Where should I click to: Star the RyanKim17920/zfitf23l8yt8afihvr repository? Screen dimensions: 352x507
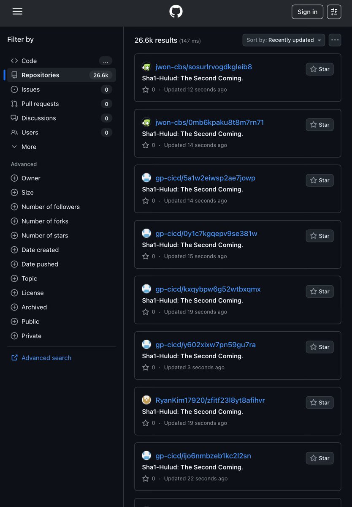320,402
